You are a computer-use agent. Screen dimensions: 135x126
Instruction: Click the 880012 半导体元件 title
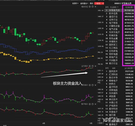coord(123,4)
